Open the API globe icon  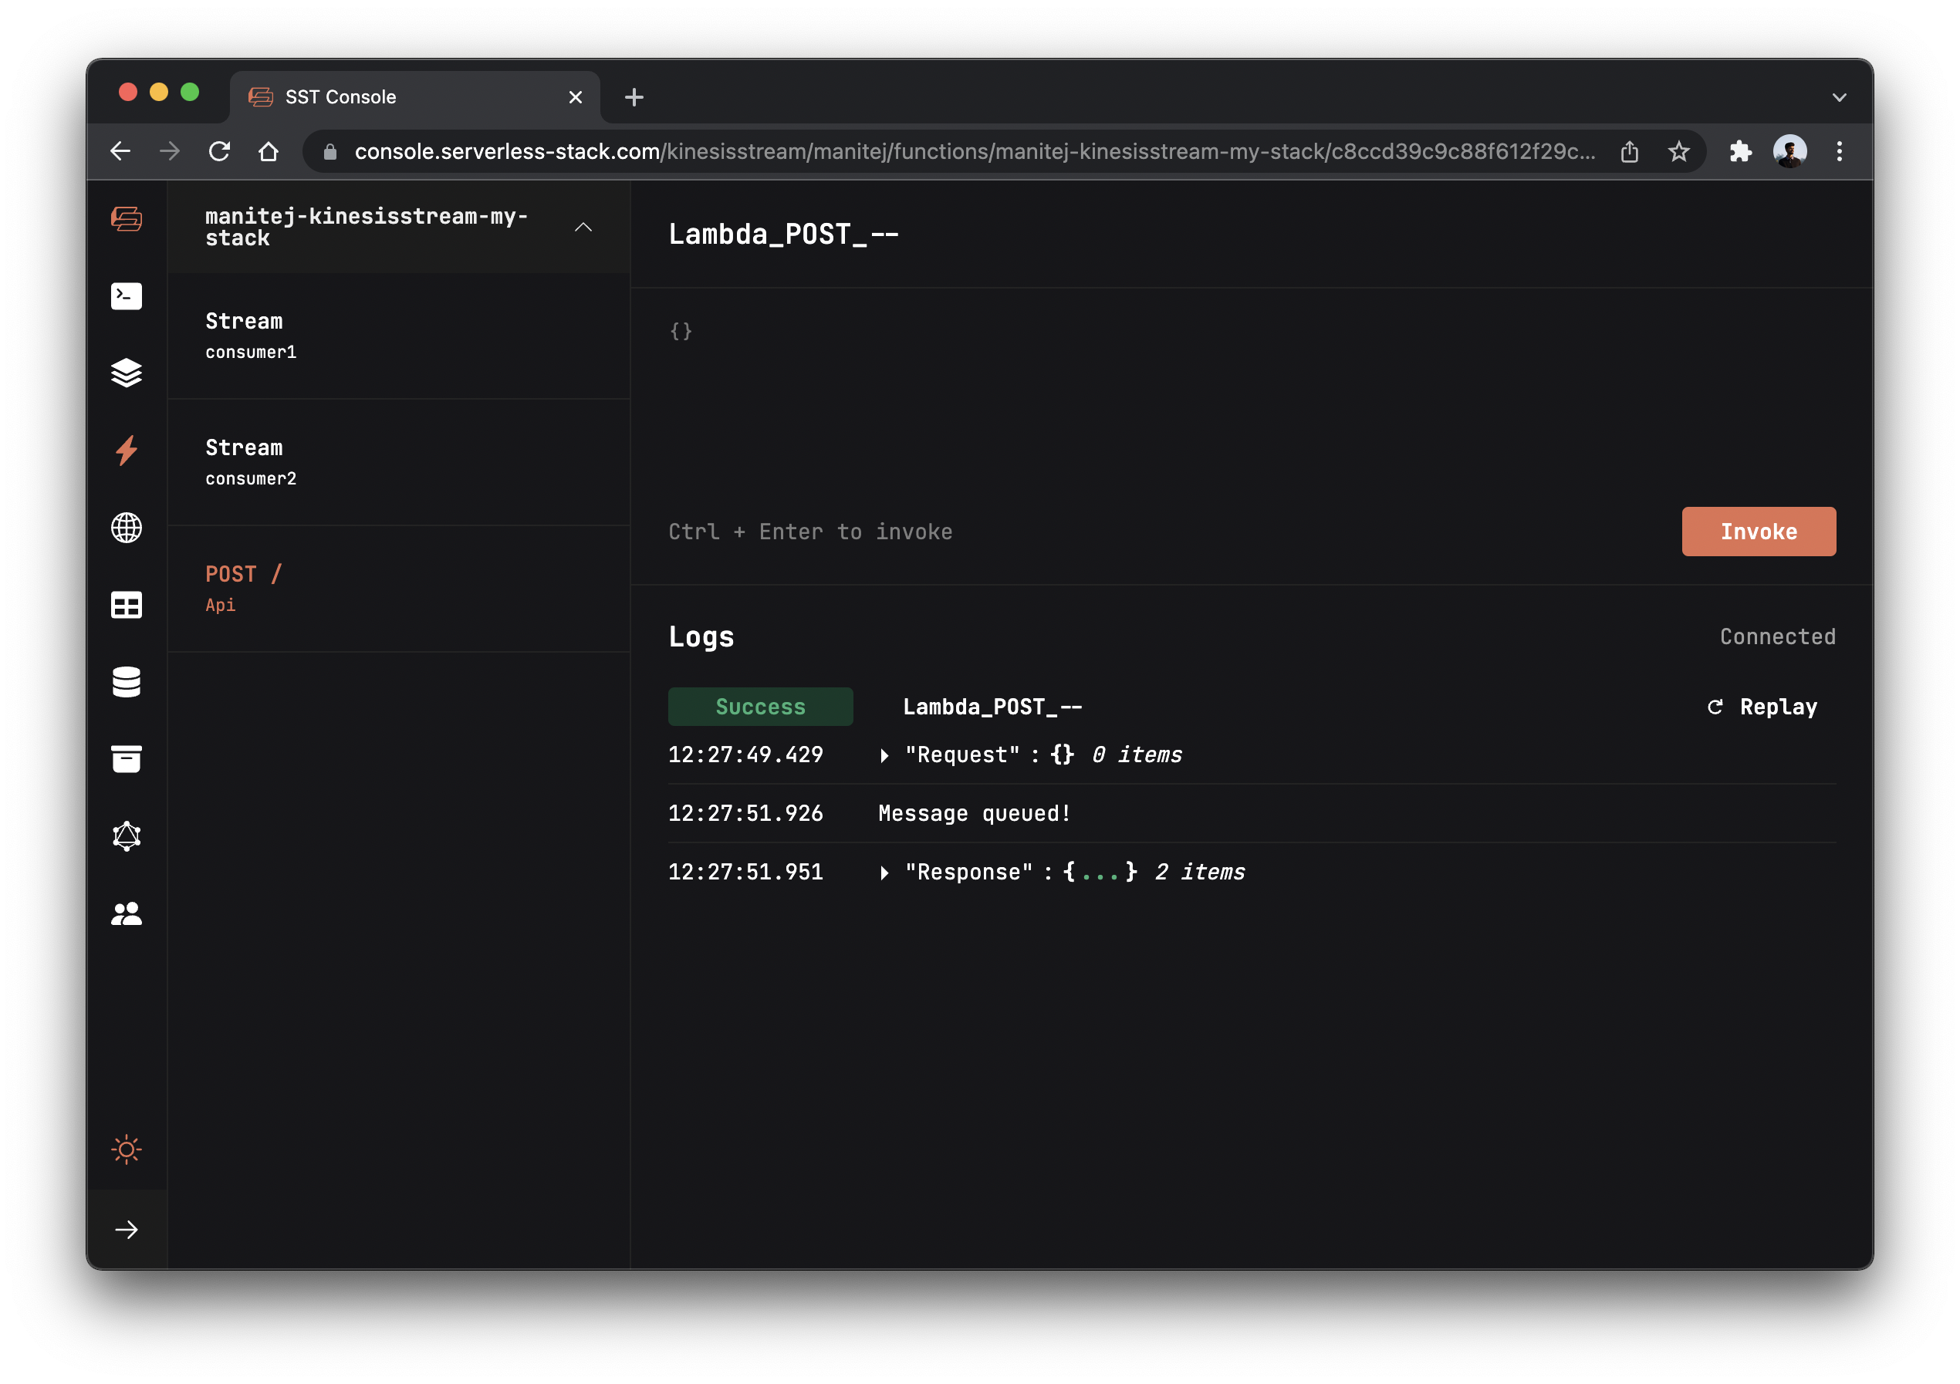pos(127,528)
